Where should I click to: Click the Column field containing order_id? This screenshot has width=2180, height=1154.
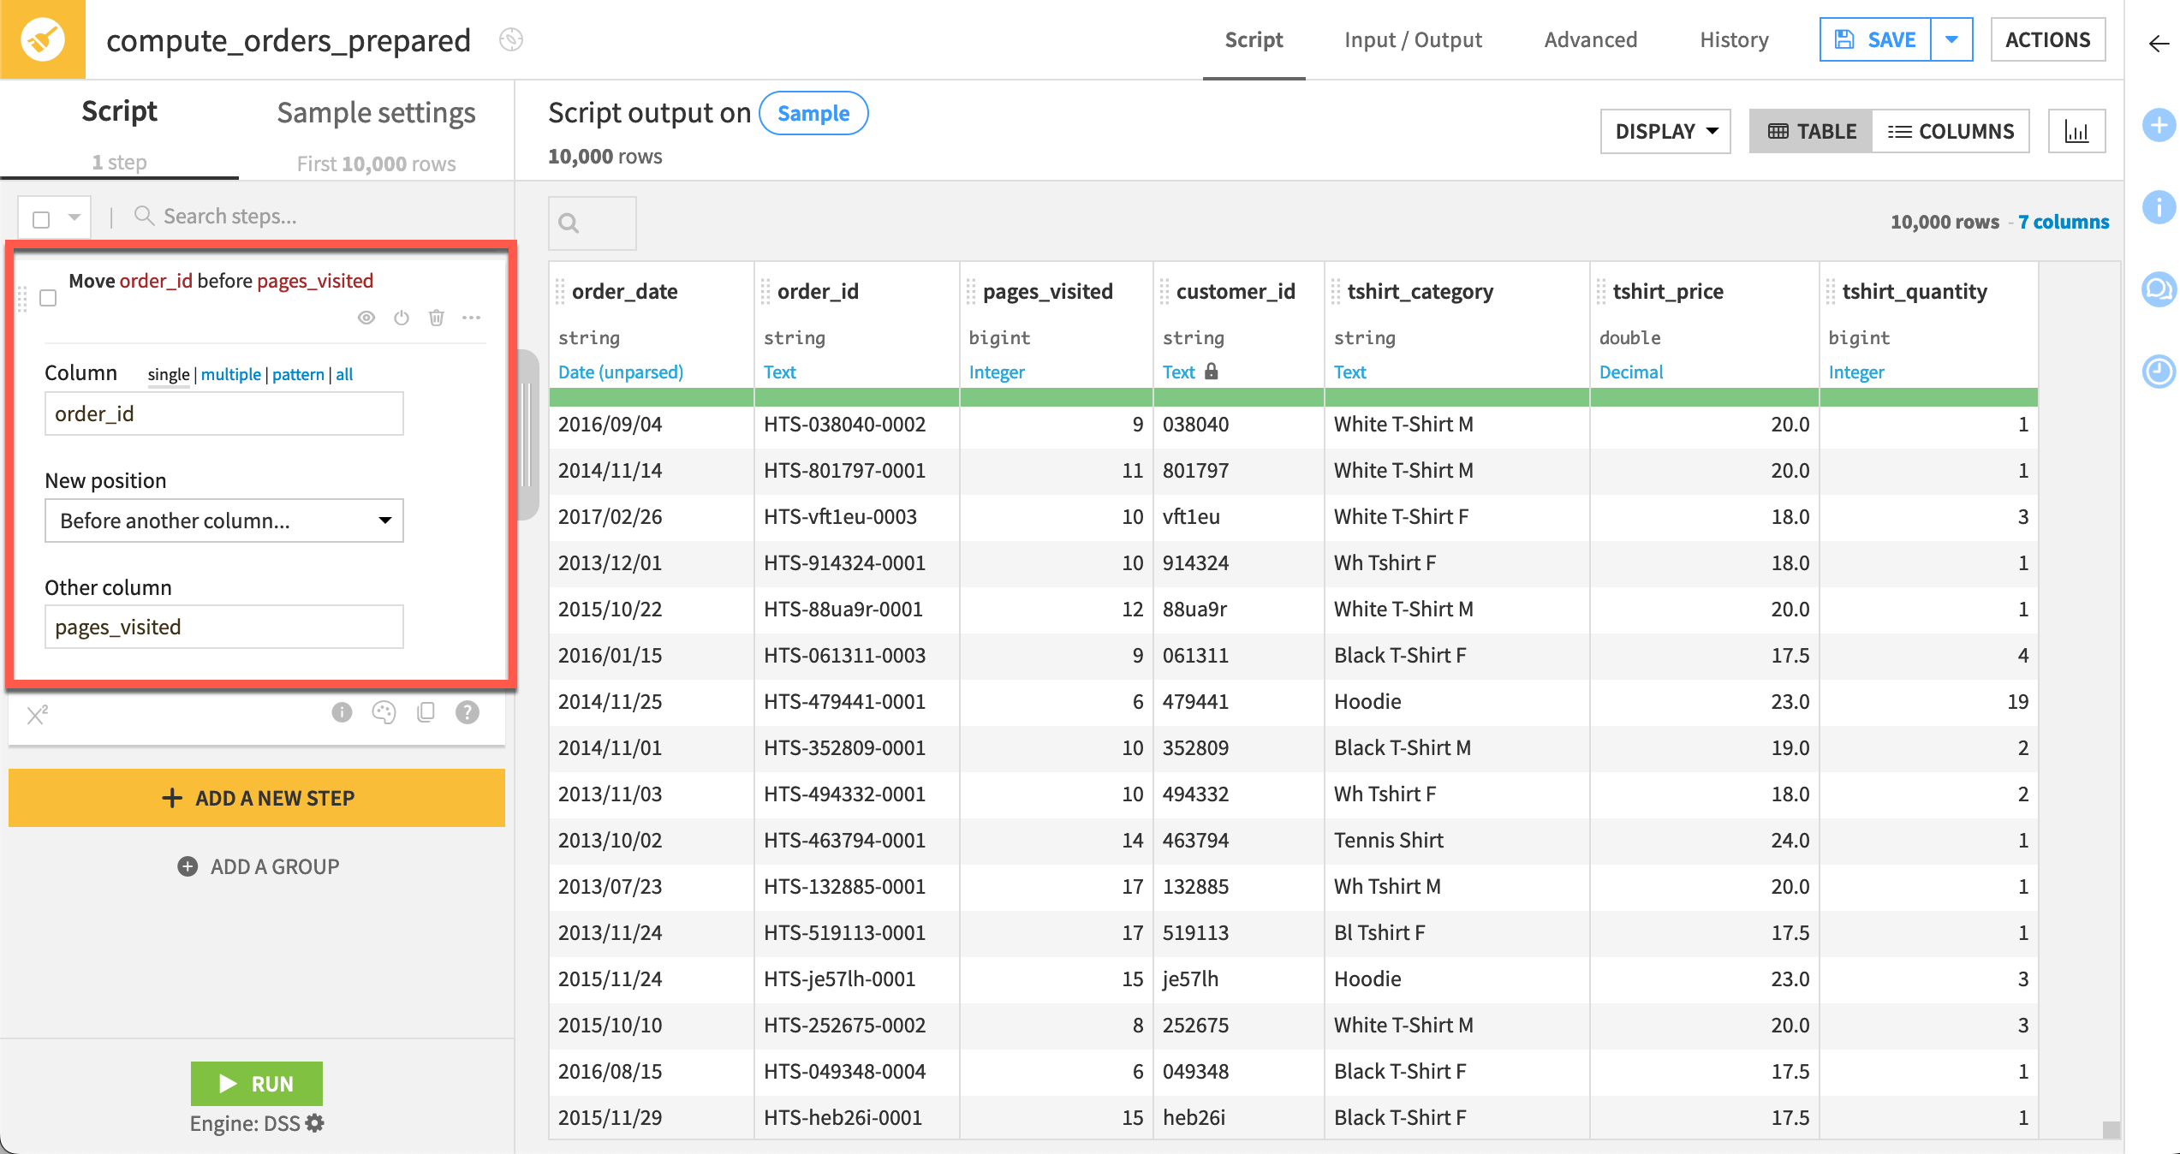pyautogui.click(x=223, y=413)
